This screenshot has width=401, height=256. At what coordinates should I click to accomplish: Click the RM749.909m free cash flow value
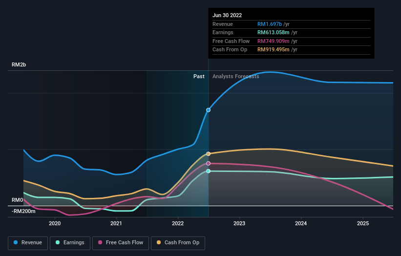click(x=274, y=41)
